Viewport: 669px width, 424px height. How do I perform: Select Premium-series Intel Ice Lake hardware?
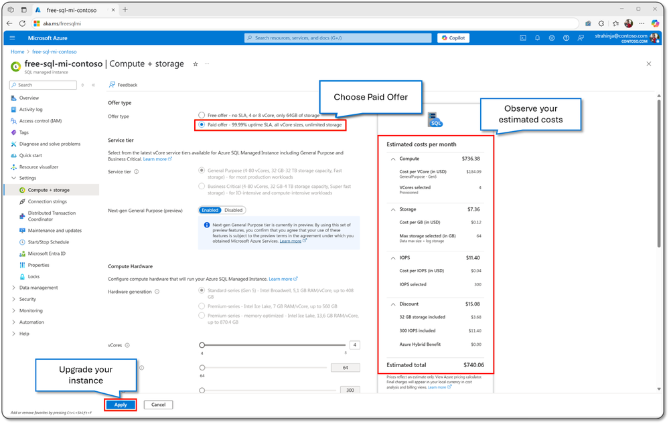point(202,306)
